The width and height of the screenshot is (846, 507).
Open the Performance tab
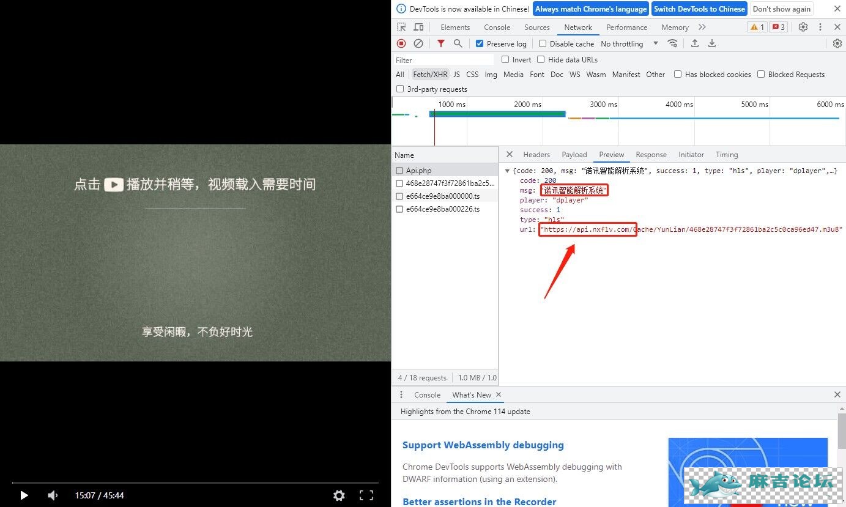pyautogui.click(x=626, y=27)
